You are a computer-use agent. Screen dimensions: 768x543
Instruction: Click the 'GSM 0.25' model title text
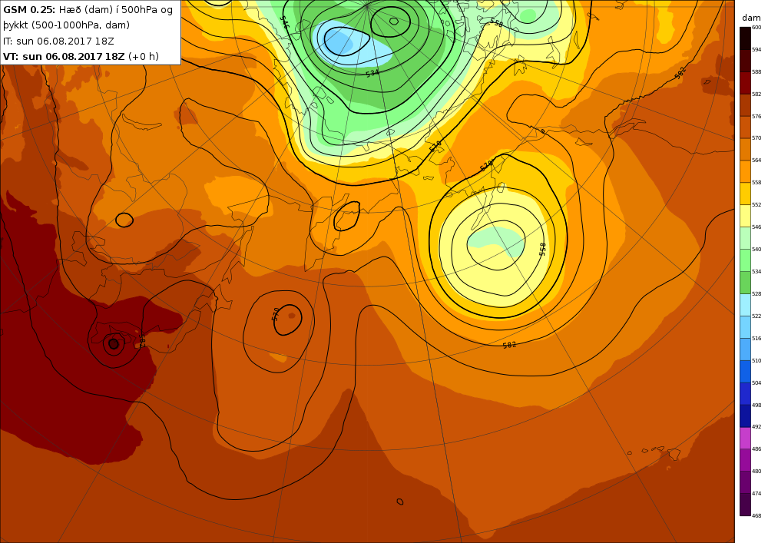coord(29,10)
